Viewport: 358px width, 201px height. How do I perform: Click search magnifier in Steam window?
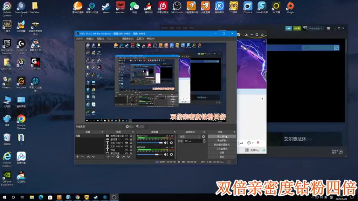click(x=337, y=48)
